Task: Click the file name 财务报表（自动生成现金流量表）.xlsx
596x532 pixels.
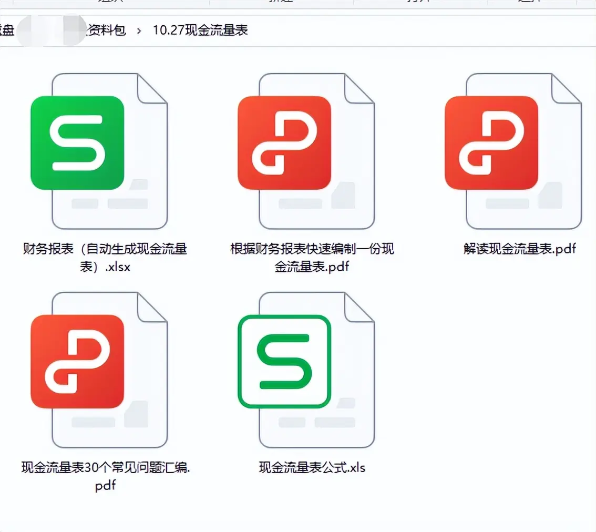Action: click(105, 258)
